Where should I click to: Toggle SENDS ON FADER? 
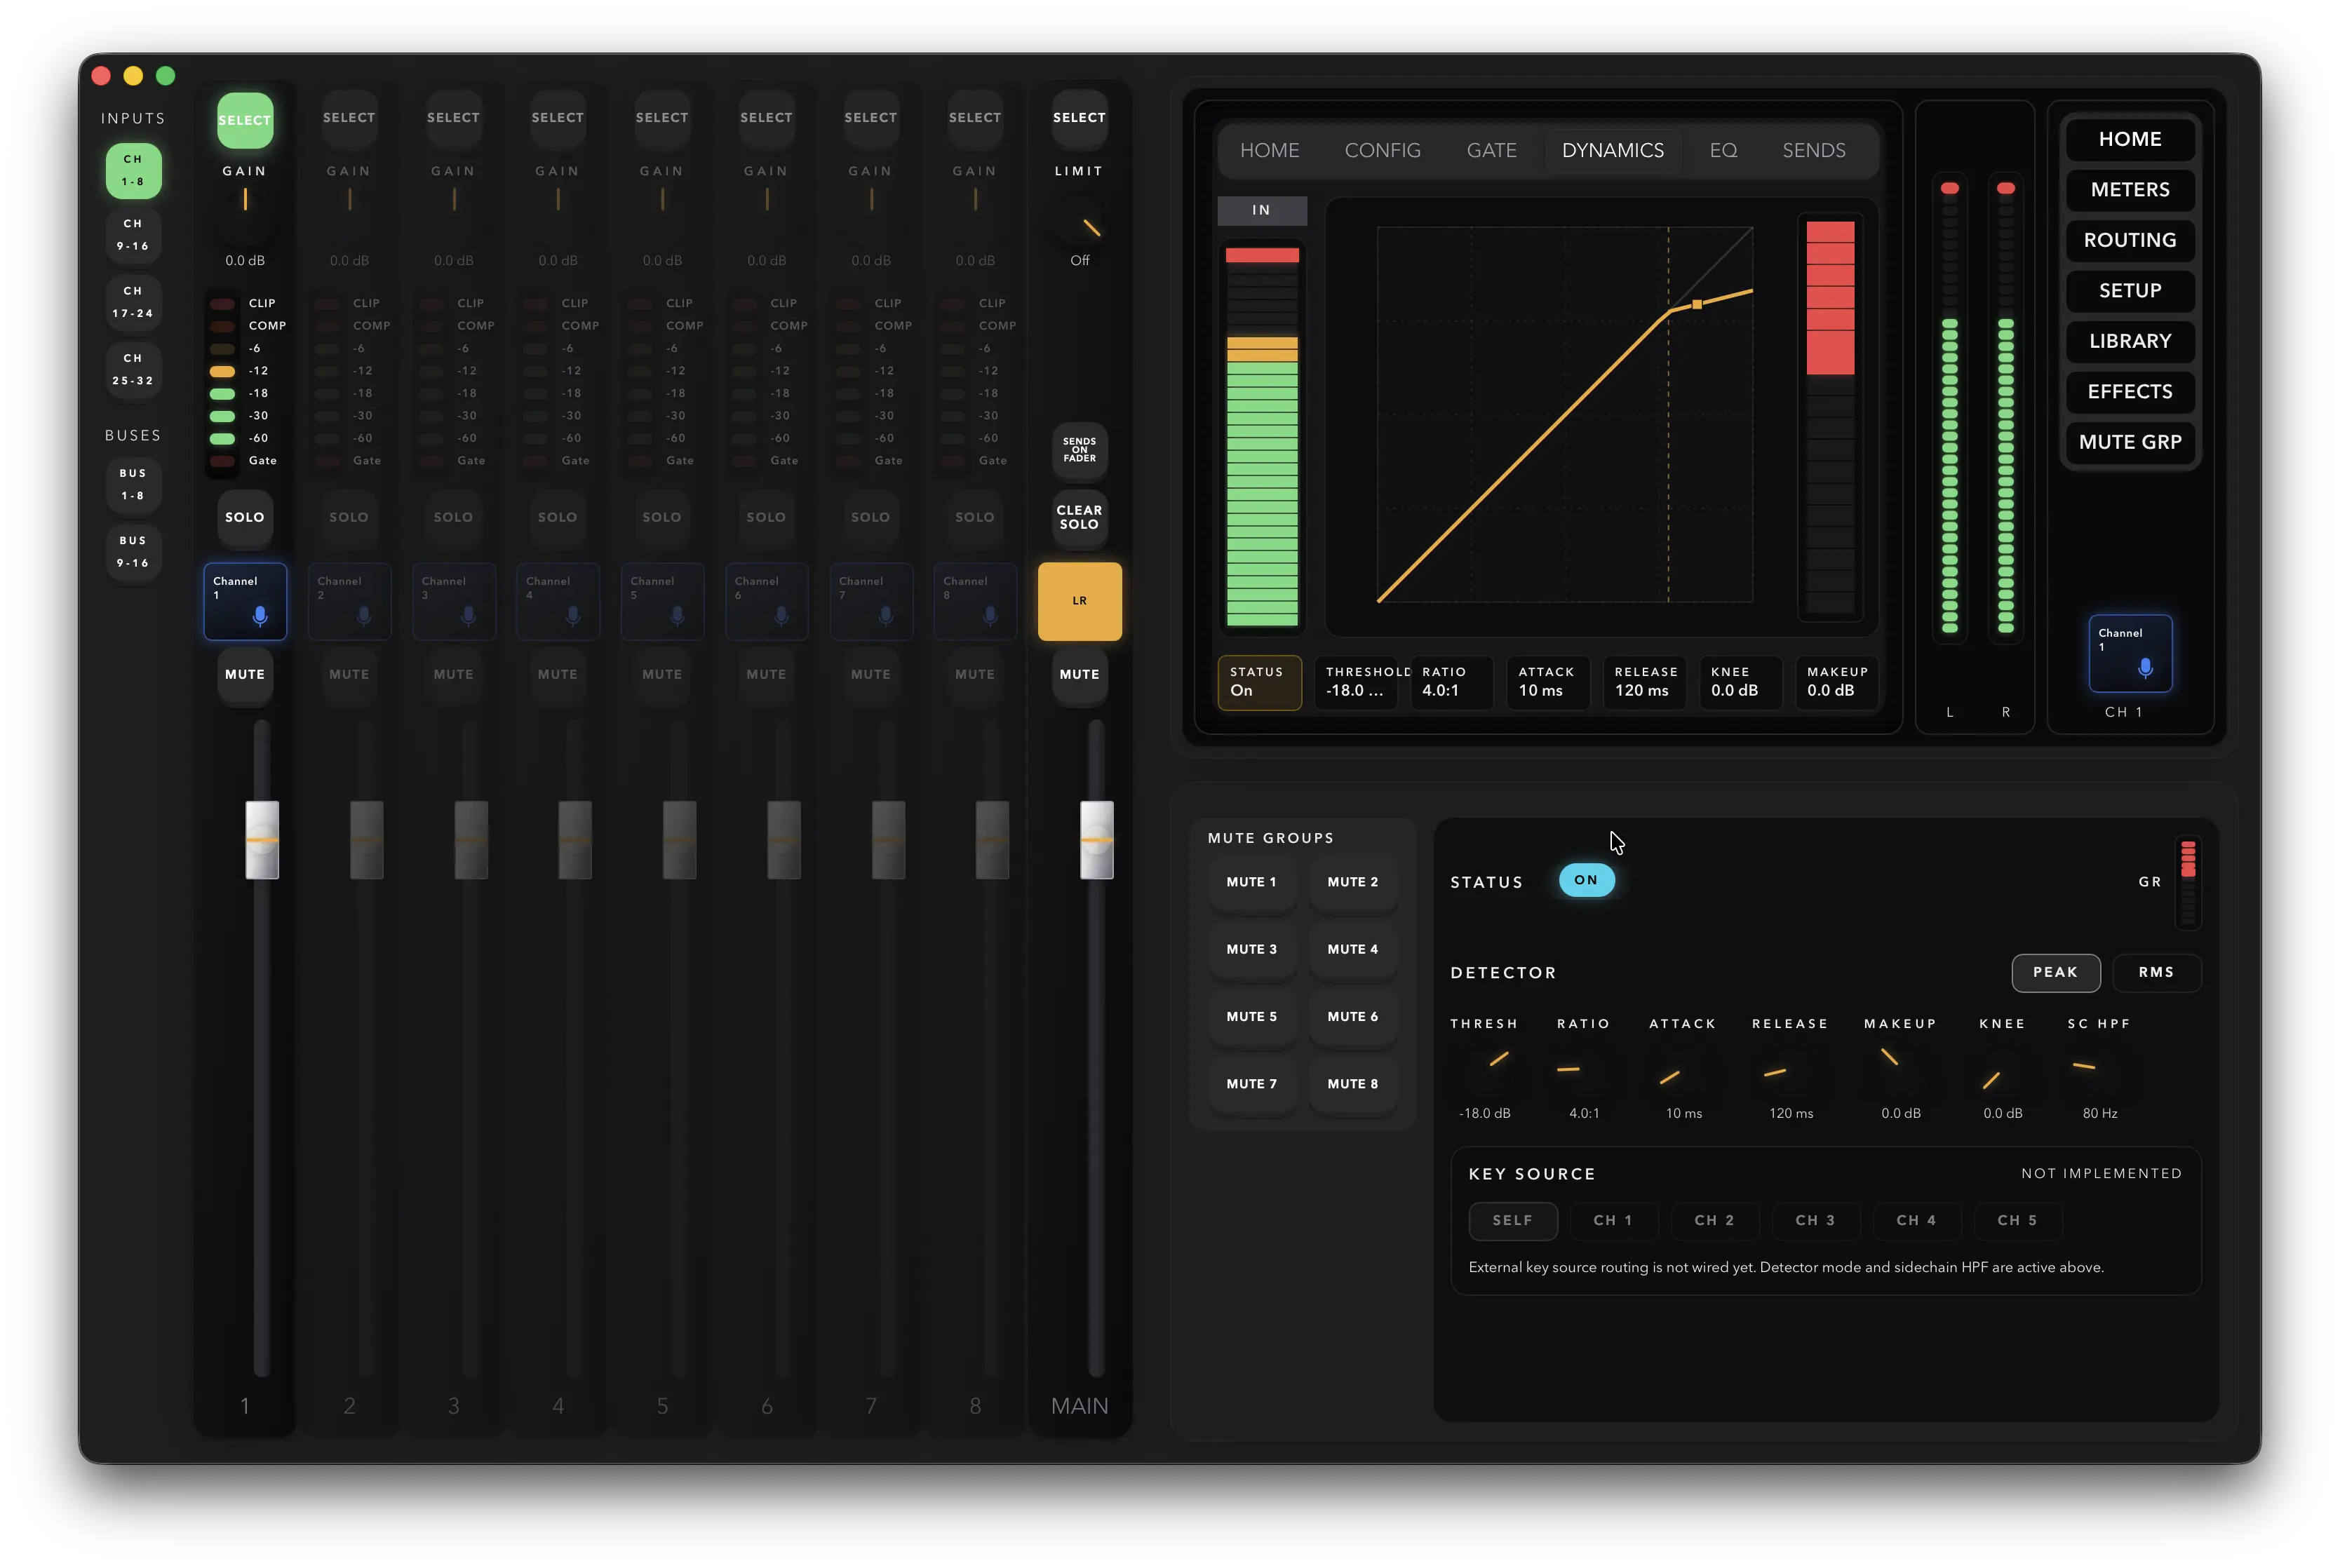1079,450
